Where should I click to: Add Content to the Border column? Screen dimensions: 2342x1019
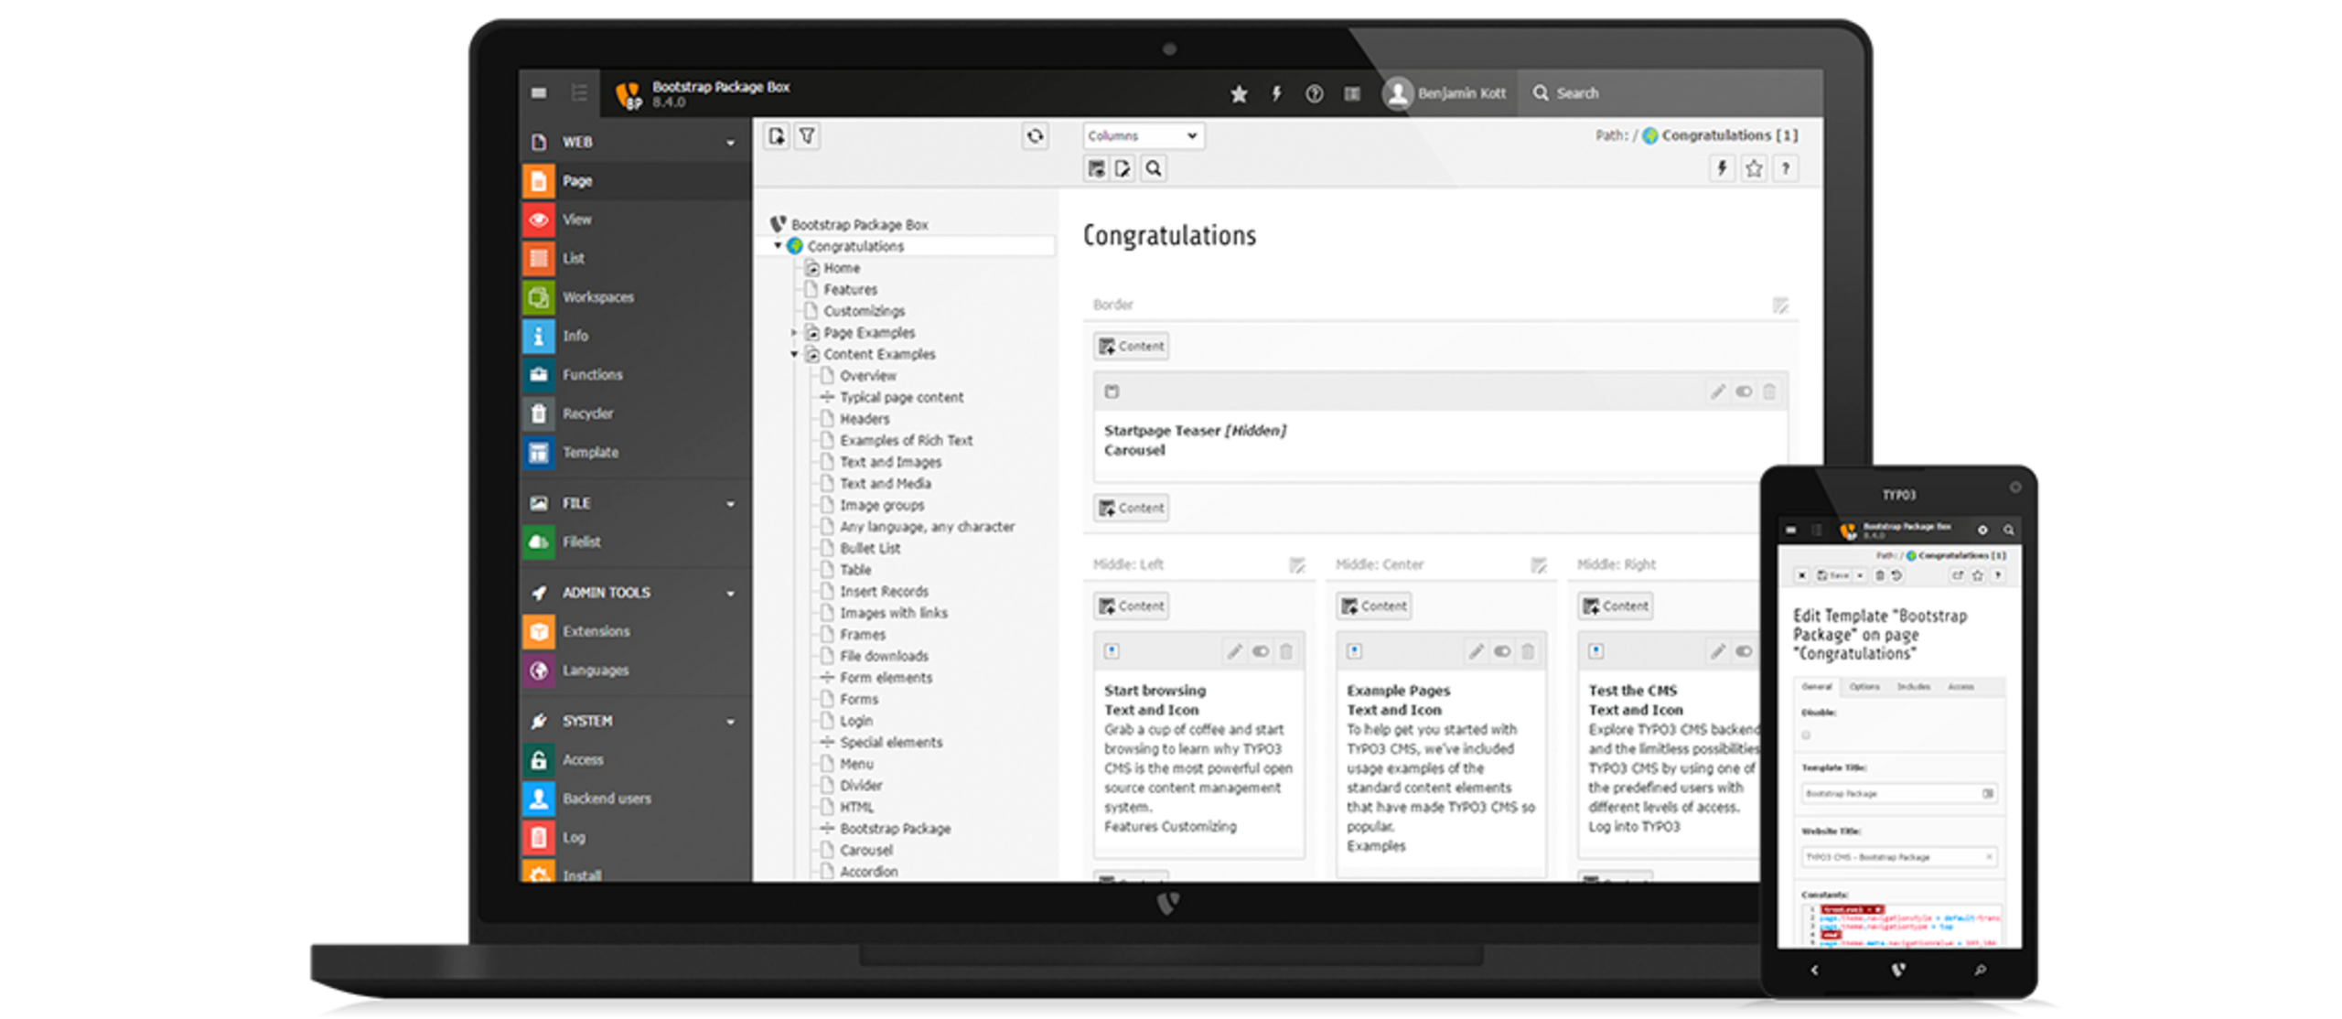1131,346
